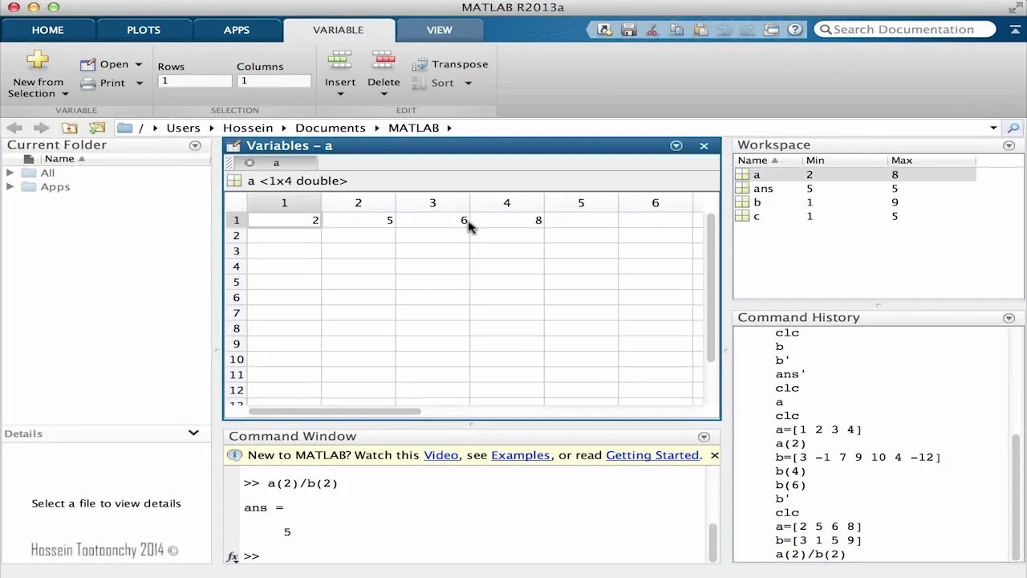Open the Print dropdown arrow
The height and width of the screenshot is (578, 1027).
coord(138,83)
